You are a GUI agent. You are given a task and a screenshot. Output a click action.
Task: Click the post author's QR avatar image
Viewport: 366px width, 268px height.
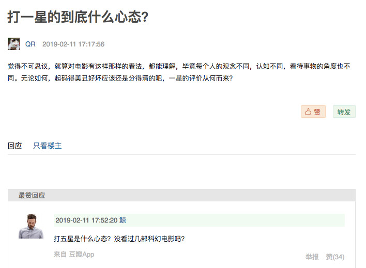click(x=14, y=44)
